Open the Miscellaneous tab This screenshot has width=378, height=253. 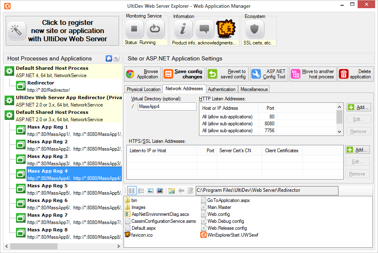(254, 89)
